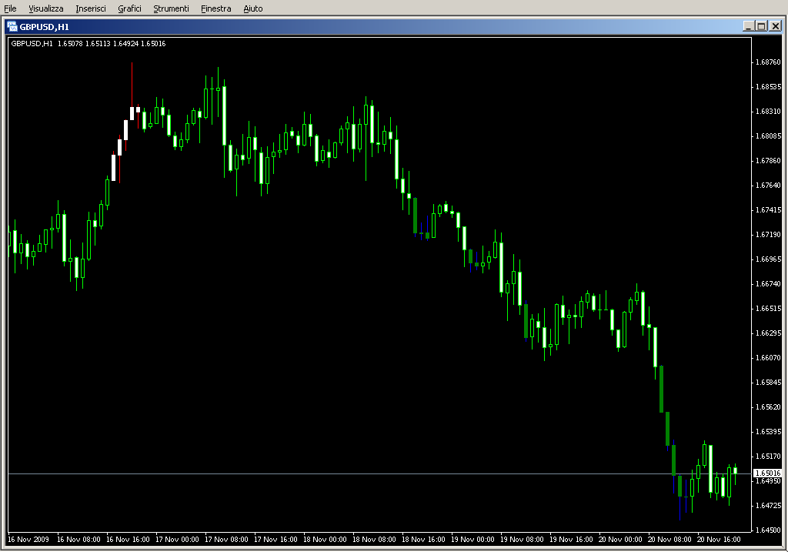This screenshot has width=788, height=552.
Task: Click the 1.66070 price scale label
Action: coord(769,358)
